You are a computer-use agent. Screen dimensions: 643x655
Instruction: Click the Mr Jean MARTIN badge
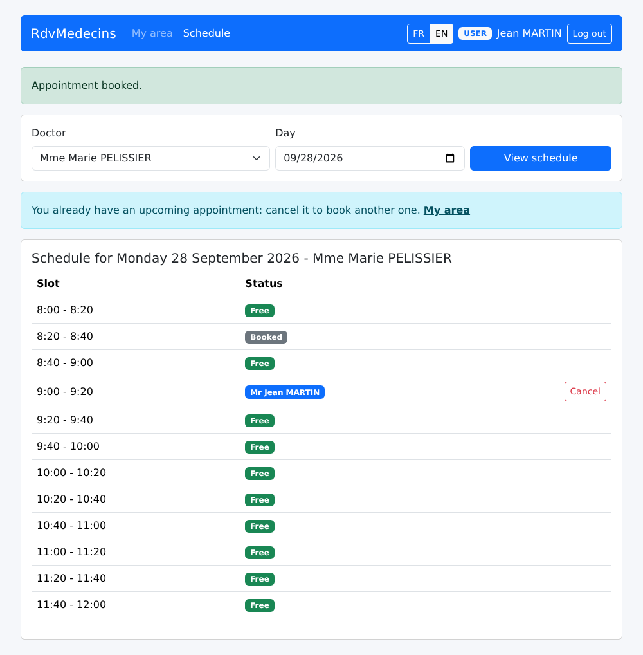[285, 392]
